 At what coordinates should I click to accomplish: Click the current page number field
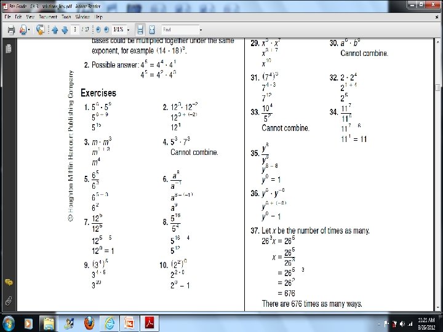(x=75, y=30)
